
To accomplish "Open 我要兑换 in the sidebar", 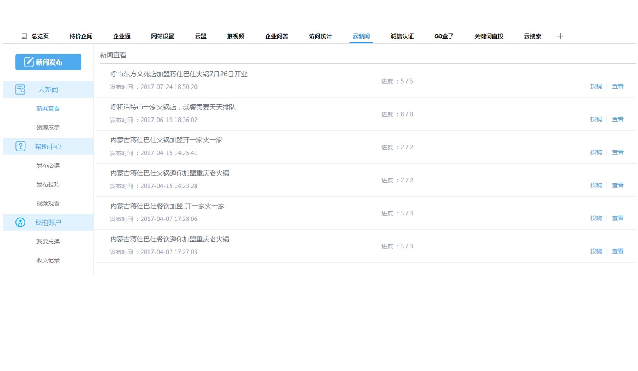I will (48, 242).
